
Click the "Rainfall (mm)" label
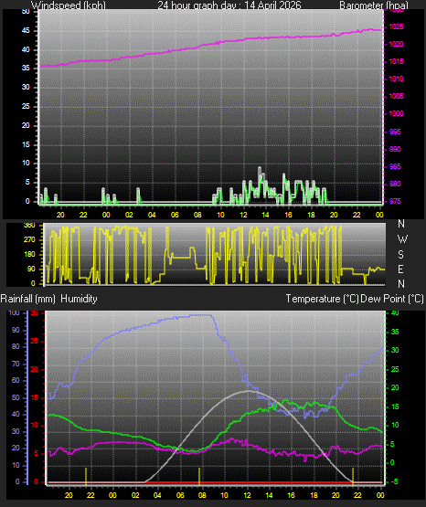pyautogui.click(x=27, y=299)
